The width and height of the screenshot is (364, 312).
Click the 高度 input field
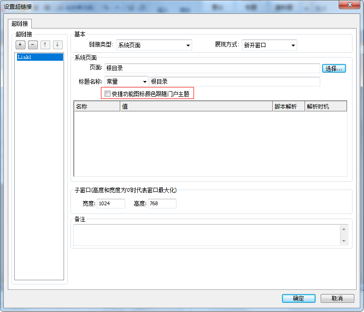click(x=162, y=203)
